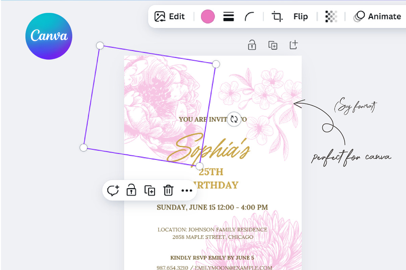Open the transparency checkerboard icon

point(331,17)
